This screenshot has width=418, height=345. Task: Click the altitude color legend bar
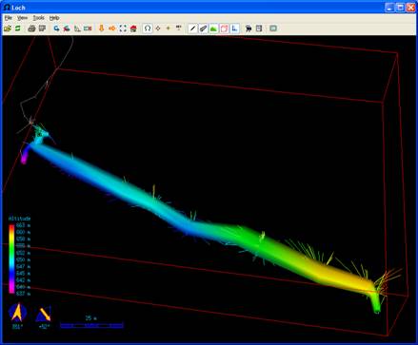coord(11,259)
